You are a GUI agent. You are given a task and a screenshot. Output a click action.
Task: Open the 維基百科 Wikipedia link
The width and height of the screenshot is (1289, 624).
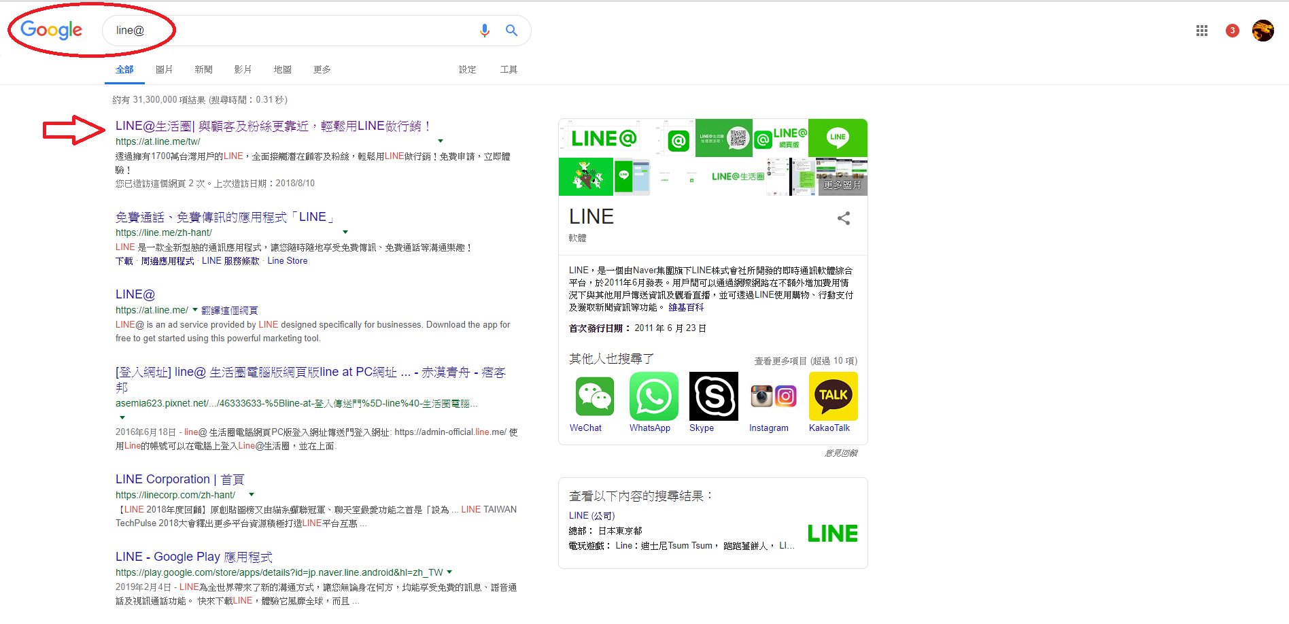click(x=686, y=307)
